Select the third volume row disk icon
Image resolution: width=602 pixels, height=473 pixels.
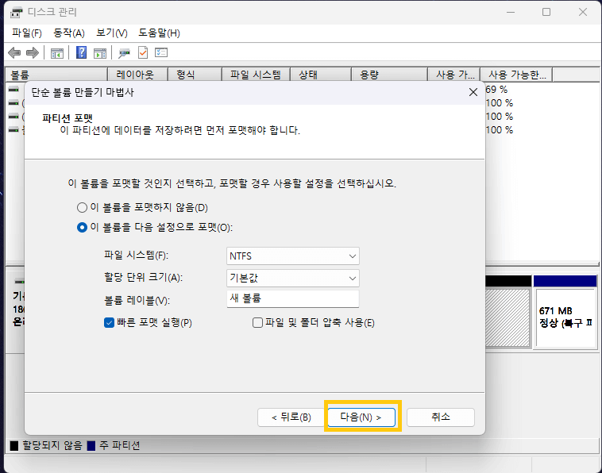[14, 116]
